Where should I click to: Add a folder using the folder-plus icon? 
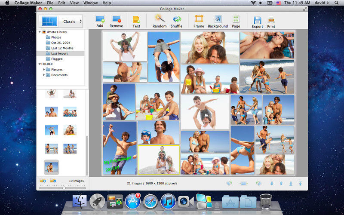(43, 181)
